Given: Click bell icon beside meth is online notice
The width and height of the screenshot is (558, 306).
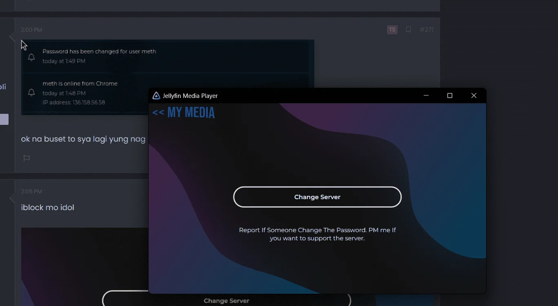Looking at the screenshot, I should click(x=31, y=93).
